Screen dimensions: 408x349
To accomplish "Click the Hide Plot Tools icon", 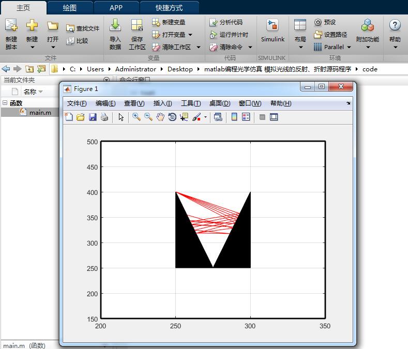I will pyautogui.click(x=262, y=117).
